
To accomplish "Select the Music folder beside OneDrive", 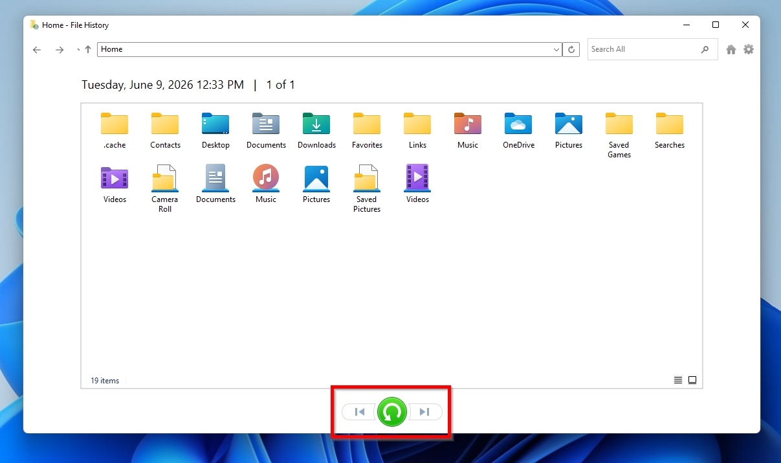I will point(468,130).
